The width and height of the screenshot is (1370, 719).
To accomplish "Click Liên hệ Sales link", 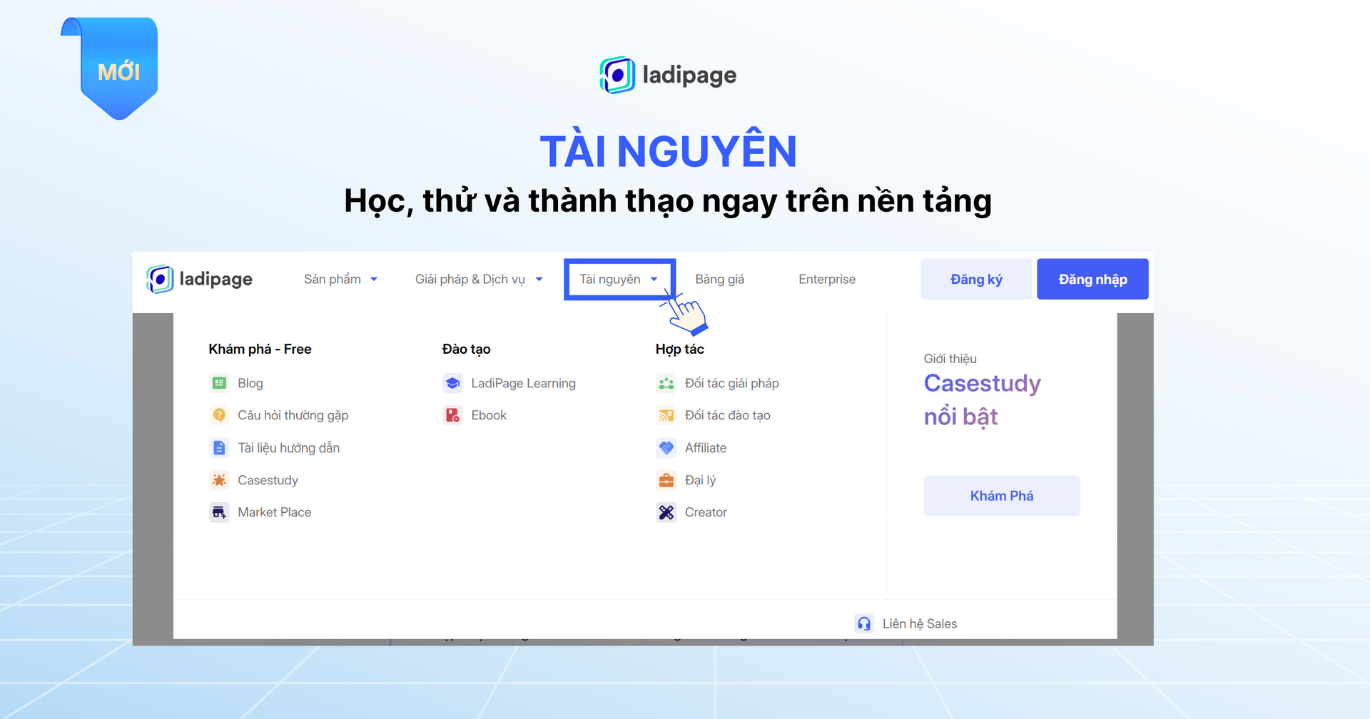I will tap(920, 623).
